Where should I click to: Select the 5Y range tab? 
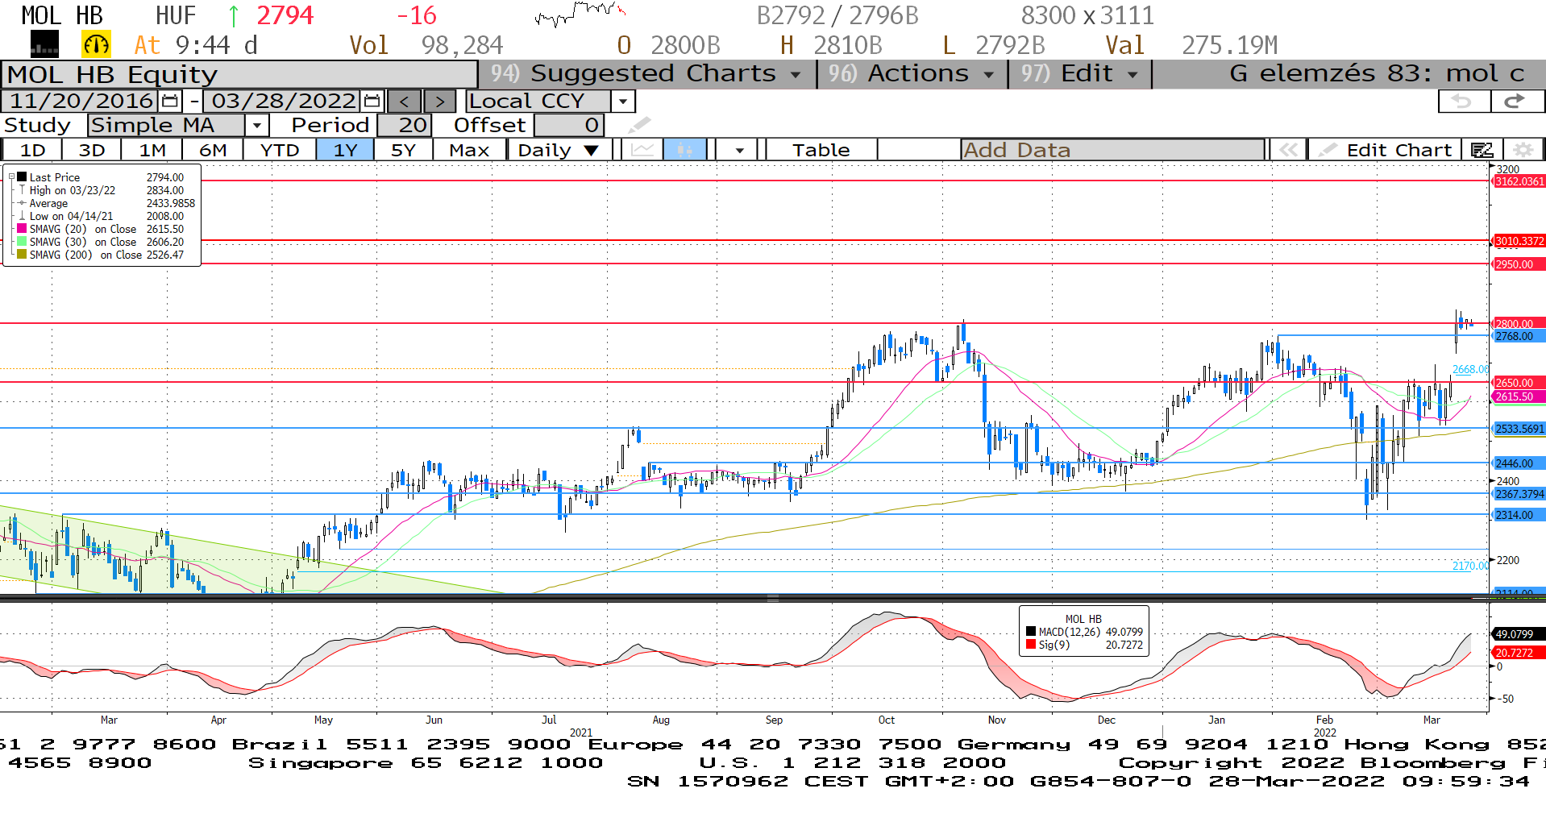[403, 150]
